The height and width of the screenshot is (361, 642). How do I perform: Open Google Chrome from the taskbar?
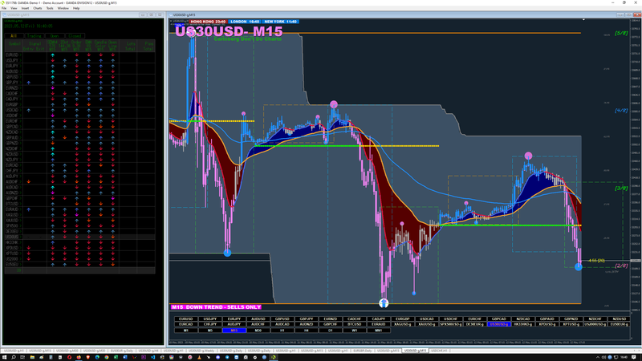pyautogui.click(x=107, y=357)
